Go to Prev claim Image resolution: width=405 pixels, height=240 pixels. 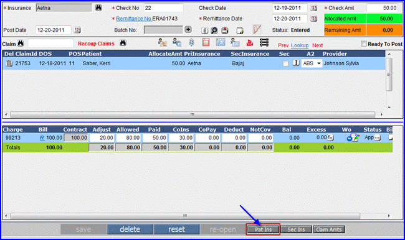click(283, 45)
